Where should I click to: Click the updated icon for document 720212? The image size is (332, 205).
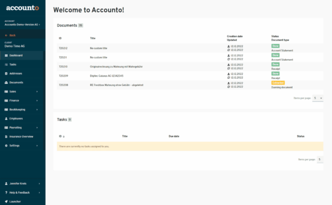[229, 50]
